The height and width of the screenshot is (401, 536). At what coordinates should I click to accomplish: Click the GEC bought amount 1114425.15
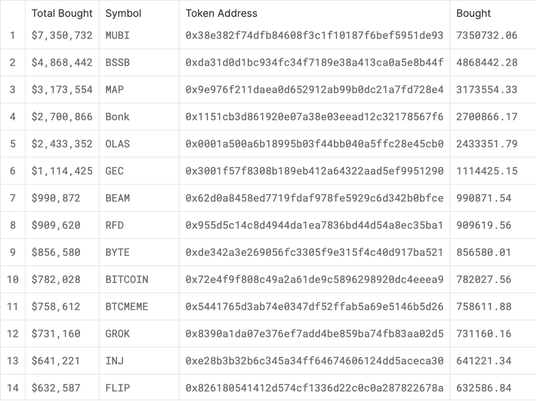coord(487,171)
